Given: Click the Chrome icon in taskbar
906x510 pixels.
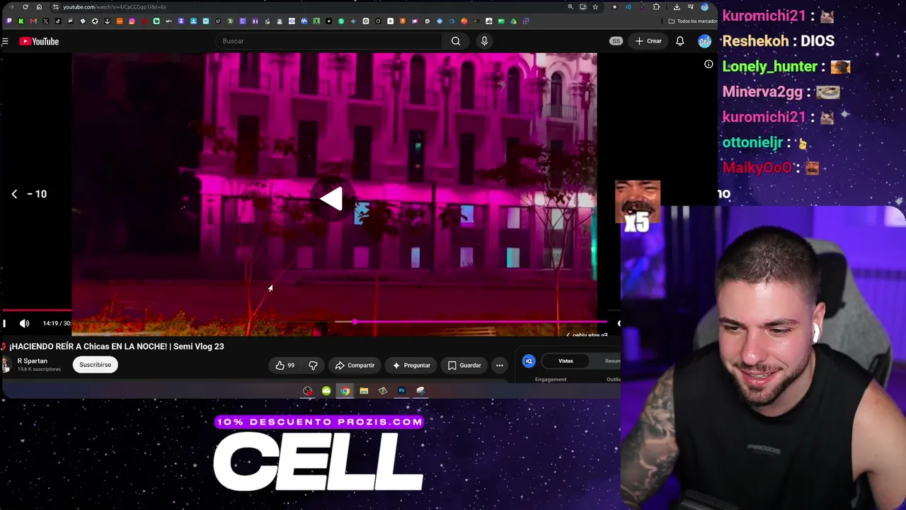Looking at the screenshot, I should click(345, 391).
